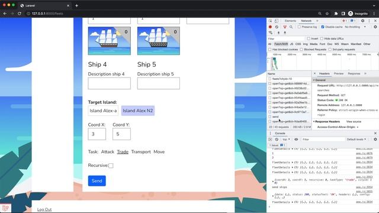Tick the Recursive checkbox
379x213 pixels.
(111, 166)
